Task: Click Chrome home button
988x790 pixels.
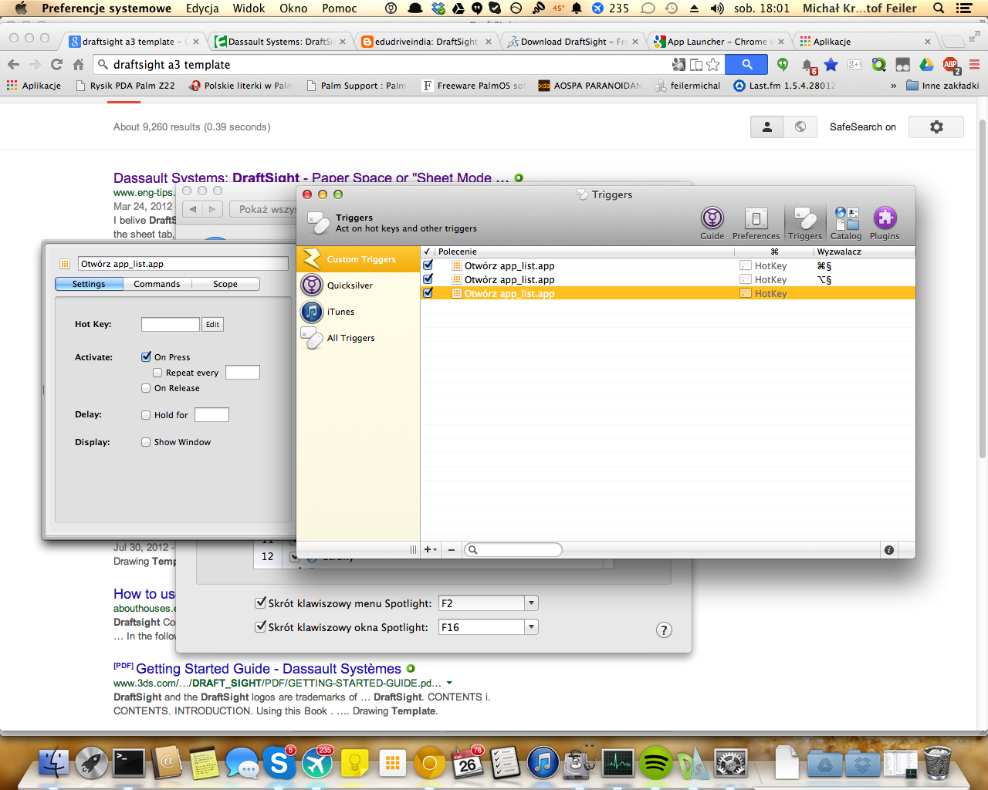Action: [78, 65]
